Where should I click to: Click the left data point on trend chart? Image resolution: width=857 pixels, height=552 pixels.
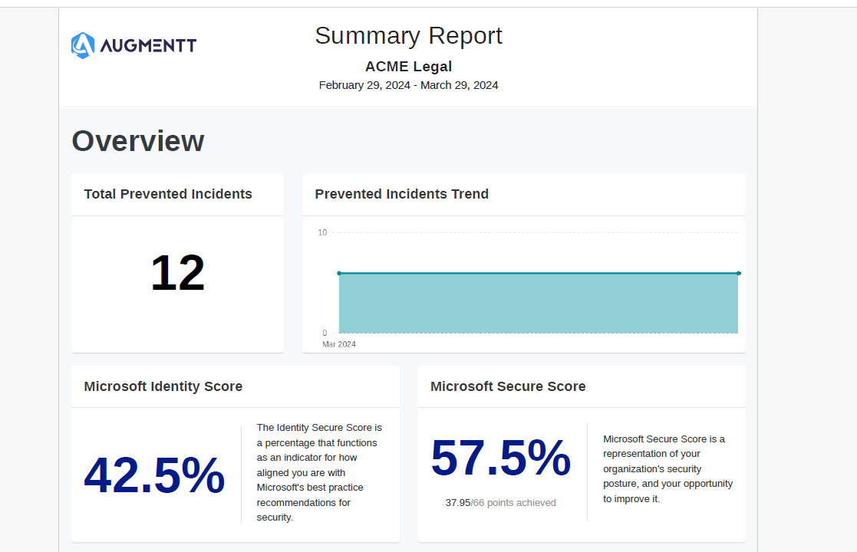coord(339,273)
